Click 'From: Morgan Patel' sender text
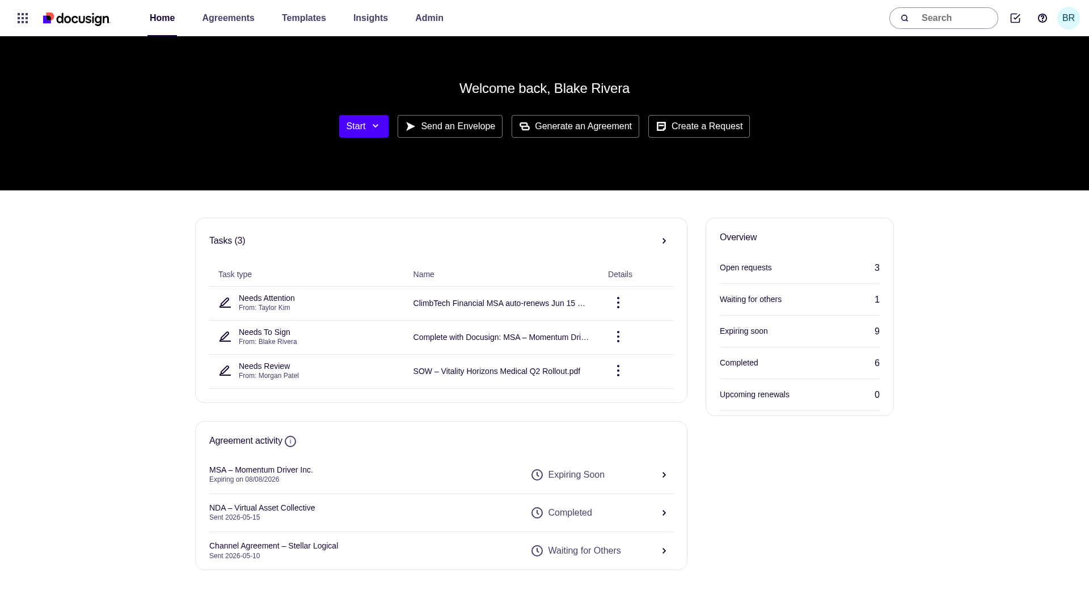The width and height of the screenshot is (1089, 612). pos(269,376)
